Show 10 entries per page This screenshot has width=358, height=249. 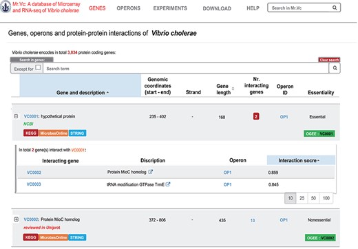291,198
